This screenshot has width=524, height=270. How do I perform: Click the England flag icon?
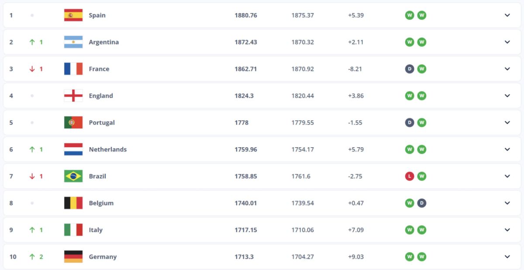(73, 96)
